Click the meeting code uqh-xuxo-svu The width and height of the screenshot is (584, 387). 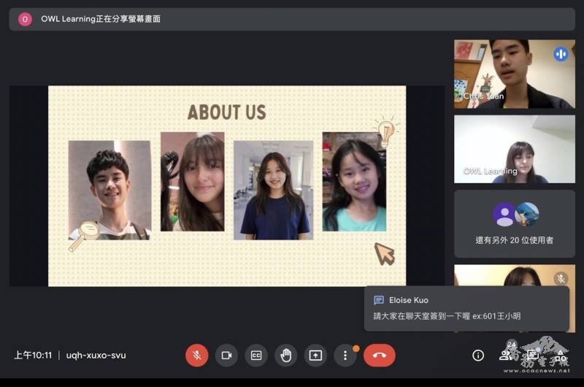pyautogui.click(x=96, y=356)
